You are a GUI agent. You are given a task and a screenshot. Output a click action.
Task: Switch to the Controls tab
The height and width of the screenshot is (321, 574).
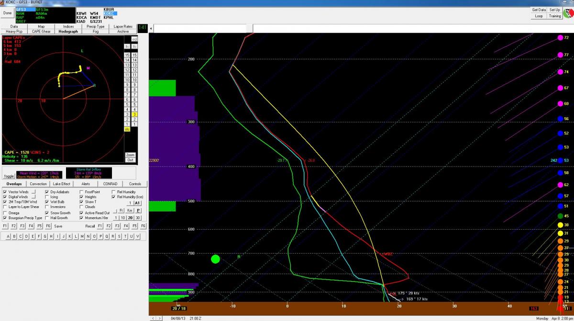coord(135,184)
